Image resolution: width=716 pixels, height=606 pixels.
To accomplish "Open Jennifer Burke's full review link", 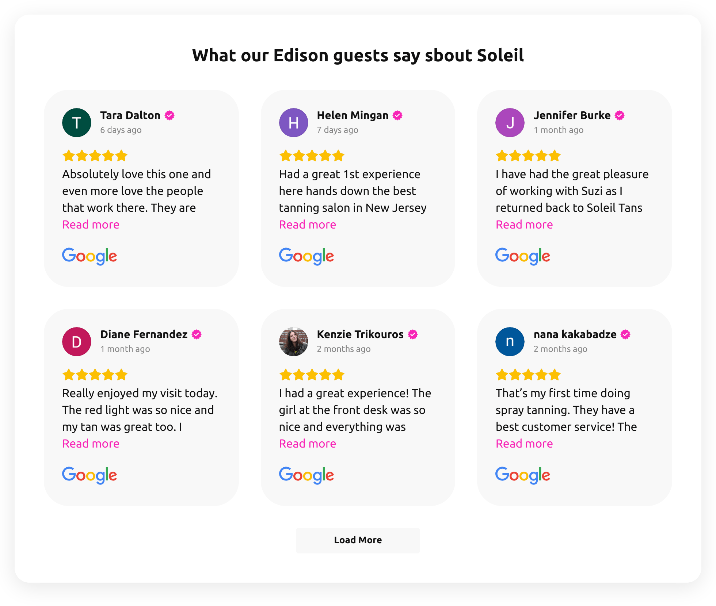I will pyautogui.click(x=524, y=224).
